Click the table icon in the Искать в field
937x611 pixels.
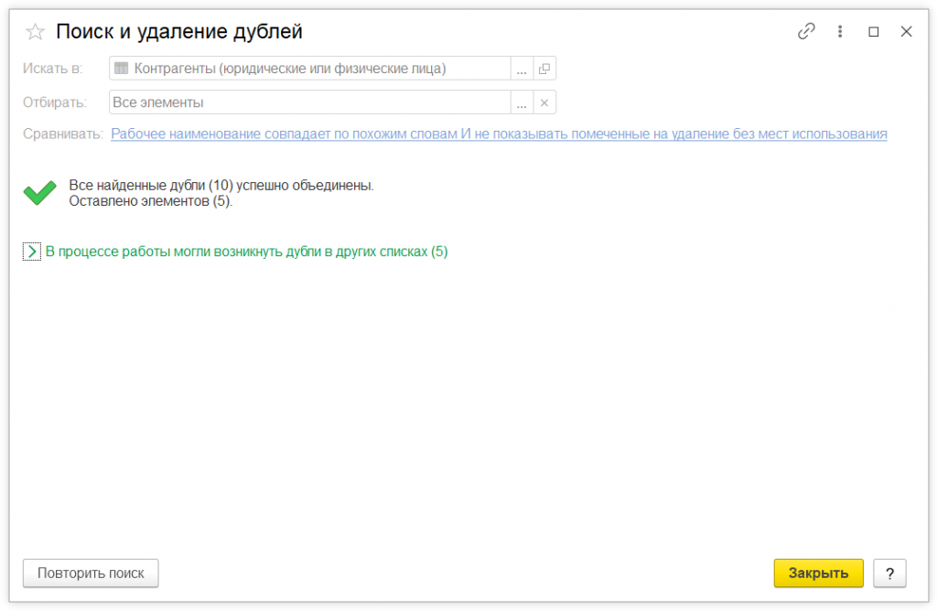click(121, 69)
